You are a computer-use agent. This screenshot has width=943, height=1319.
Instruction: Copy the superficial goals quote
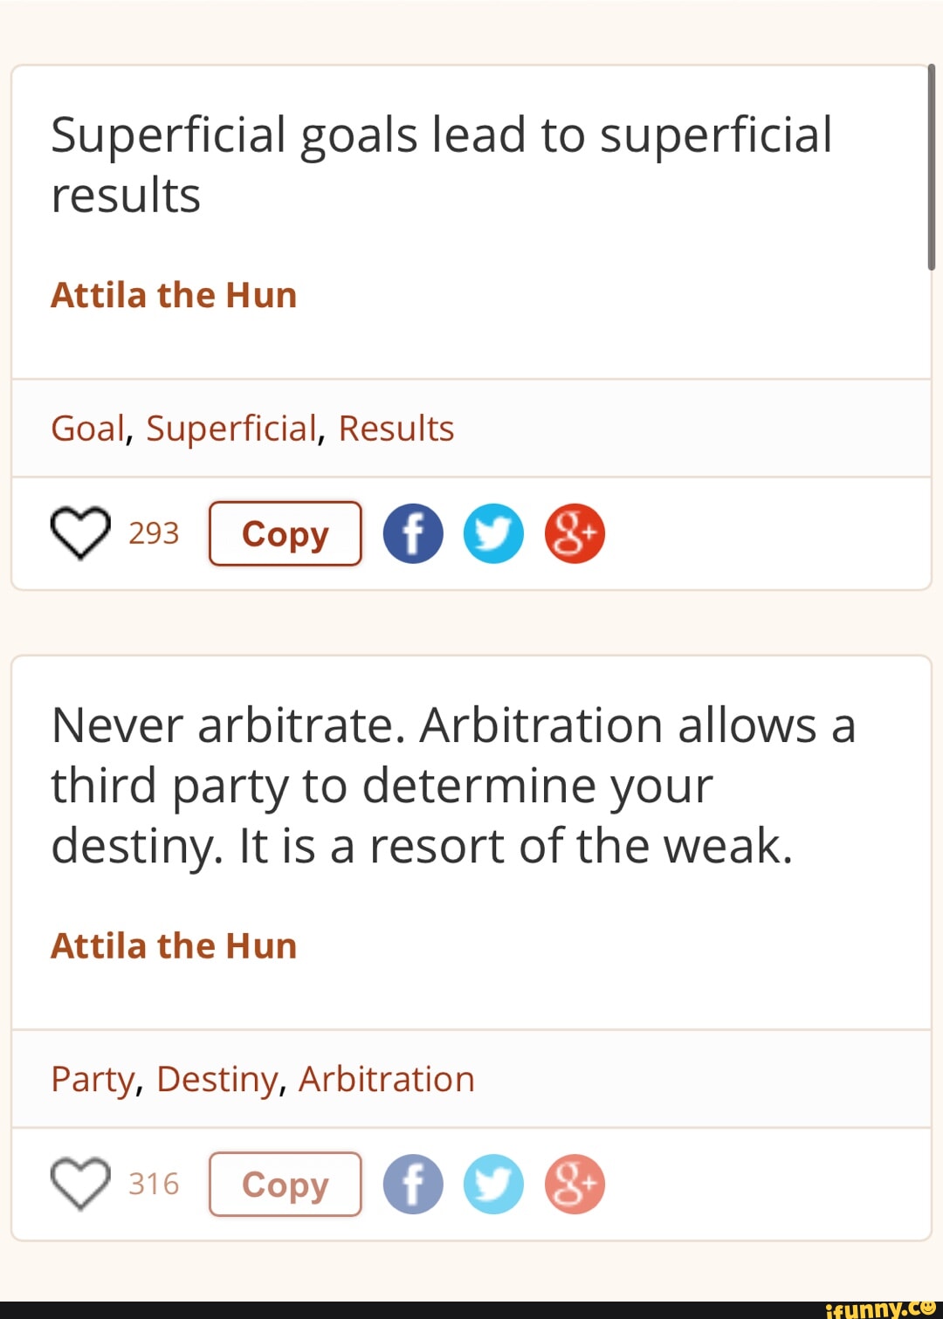pos(285,533)
